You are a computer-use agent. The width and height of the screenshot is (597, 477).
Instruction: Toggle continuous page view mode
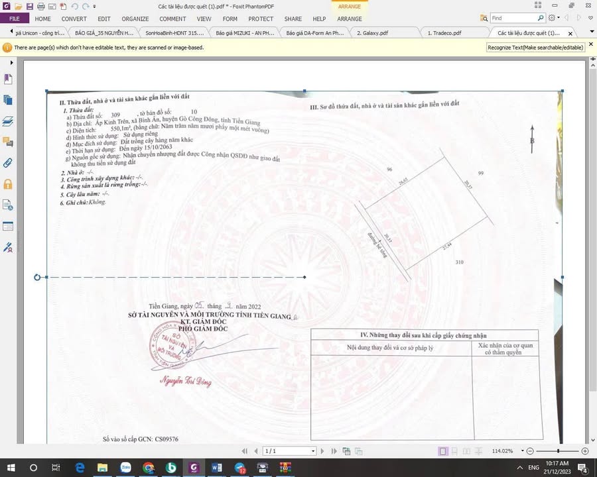coord(454,451)
